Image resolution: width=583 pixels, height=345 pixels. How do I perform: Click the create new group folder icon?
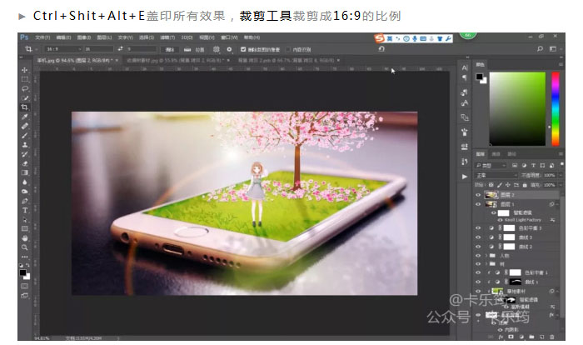pos(531,337)
